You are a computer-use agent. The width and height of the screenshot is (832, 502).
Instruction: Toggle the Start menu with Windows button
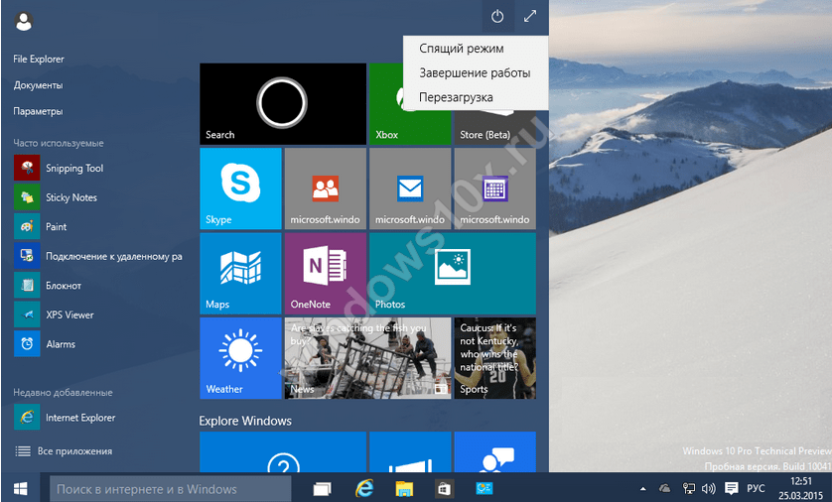[x=21, y=488]
